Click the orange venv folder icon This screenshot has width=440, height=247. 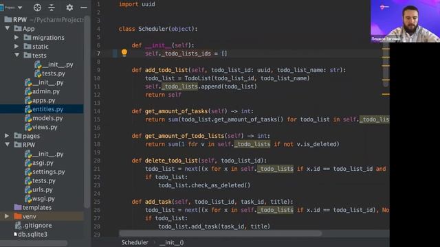18,216
